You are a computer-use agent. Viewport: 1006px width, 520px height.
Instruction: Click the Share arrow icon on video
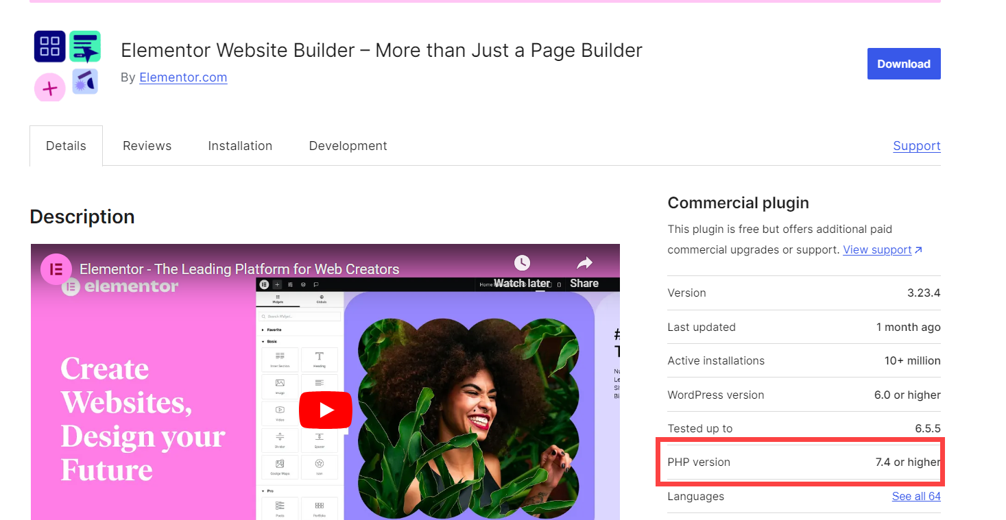pyautogui.click(x=584, y=263)
